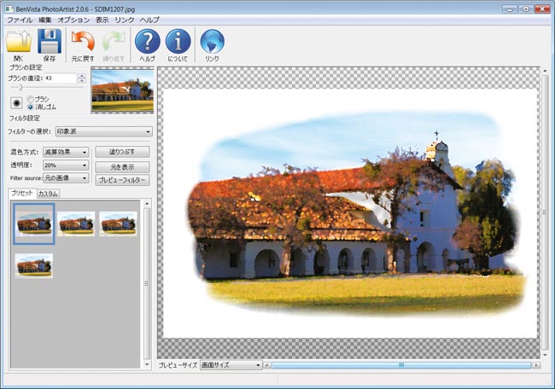Open a file with the folder icon
Image resolution: width=555 pixels, height=389 pixels.
point(19,42)
